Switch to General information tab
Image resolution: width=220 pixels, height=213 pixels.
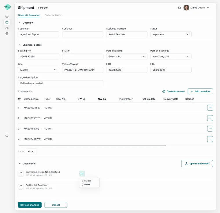point(29,15)
